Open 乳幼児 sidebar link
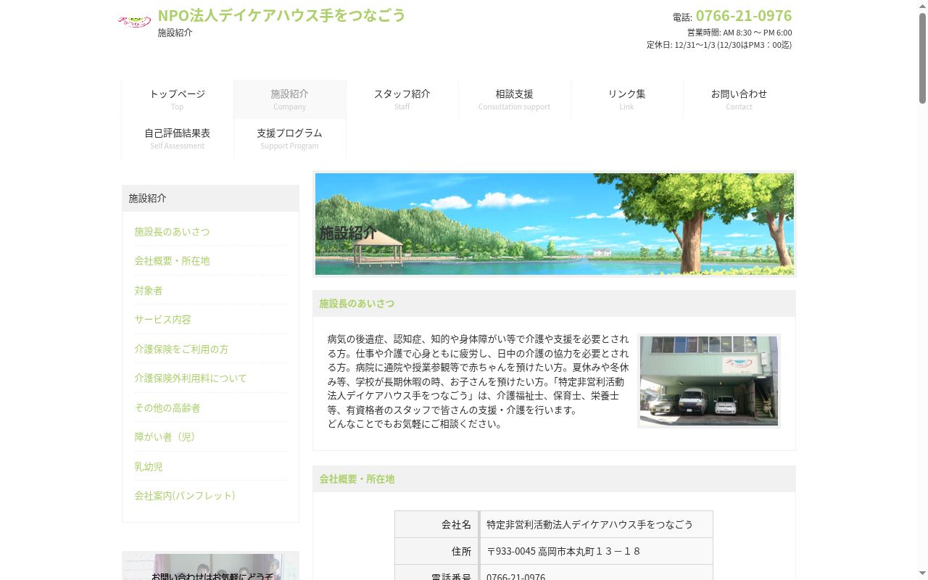Viewport: 928px width, 580px height. coord(149,466)
